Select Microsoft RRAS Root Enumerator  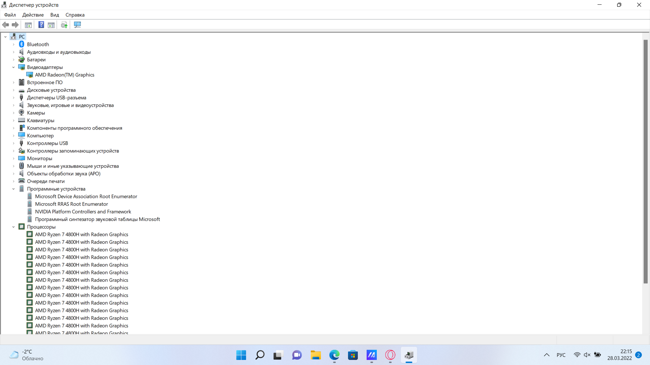click(x=71, y=204)
